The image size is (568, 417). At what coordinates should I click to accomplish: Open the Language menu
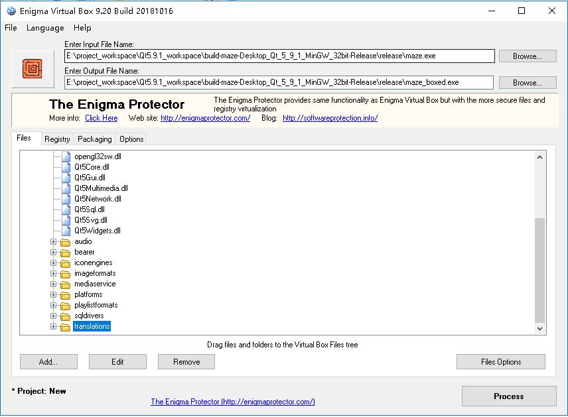(44, 28)
